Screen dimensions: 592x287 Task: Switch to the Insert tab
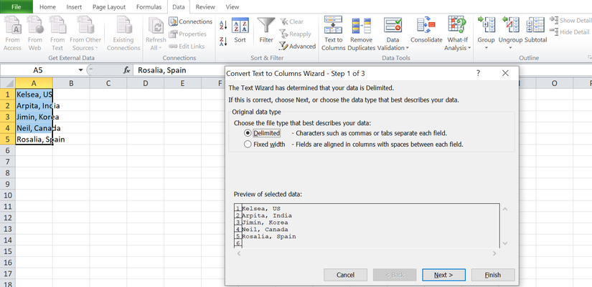coord(74,6)
